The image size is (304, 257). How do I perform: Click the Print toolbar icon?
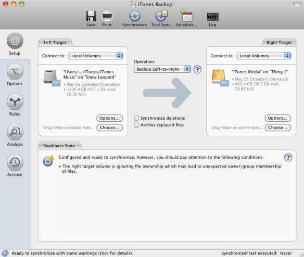[107, 16]
